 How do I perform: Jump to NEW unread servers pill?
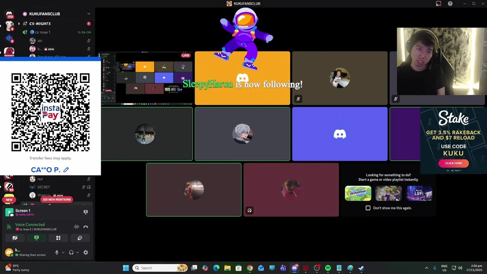tap(9, 199)
